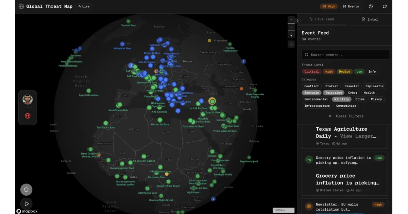The image size is (408, 214).
Task: Open the help question mark icon
Action: (x=371, y=6)
